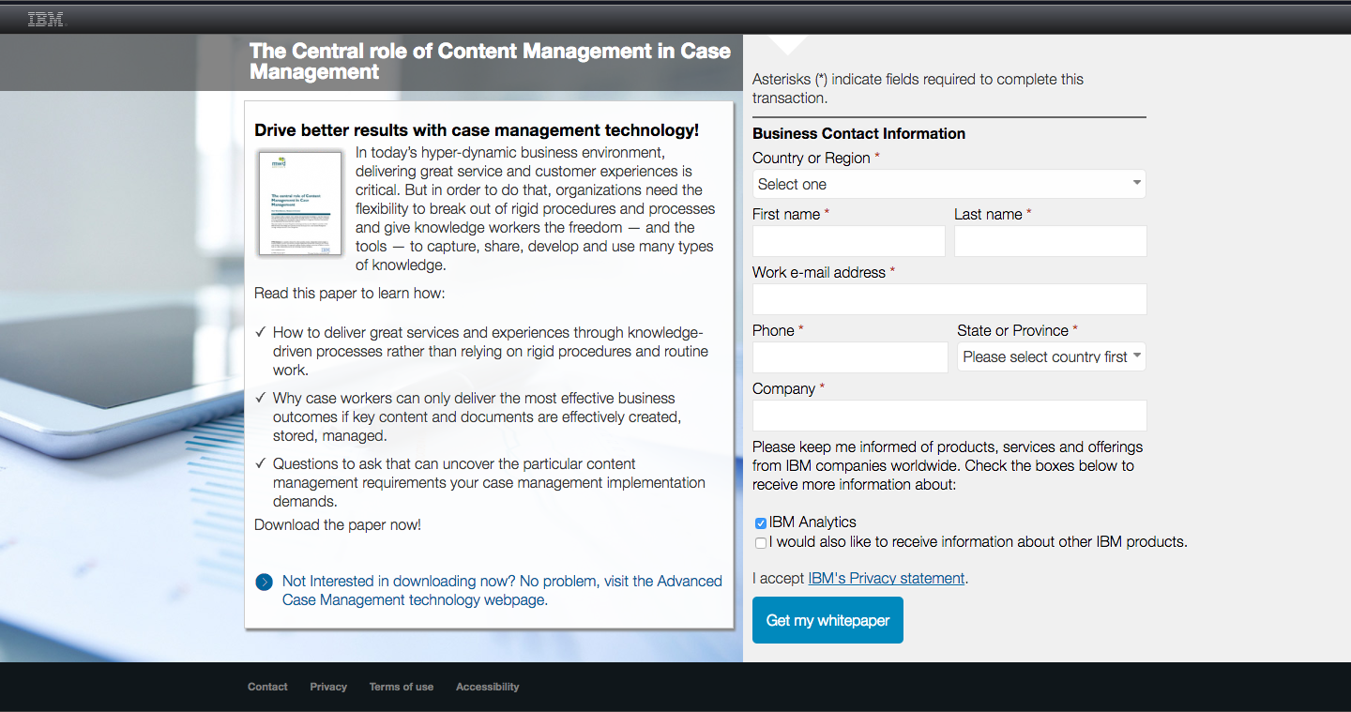This screenshot has width=1351, height=712.
Task: Click the blue arrow icon beside the webpage link
Action: (x=264, y=582)
